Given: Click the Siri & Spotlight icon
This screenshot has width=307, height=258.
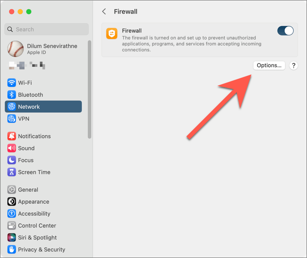Looking at the screenshot, I should 12,237.
